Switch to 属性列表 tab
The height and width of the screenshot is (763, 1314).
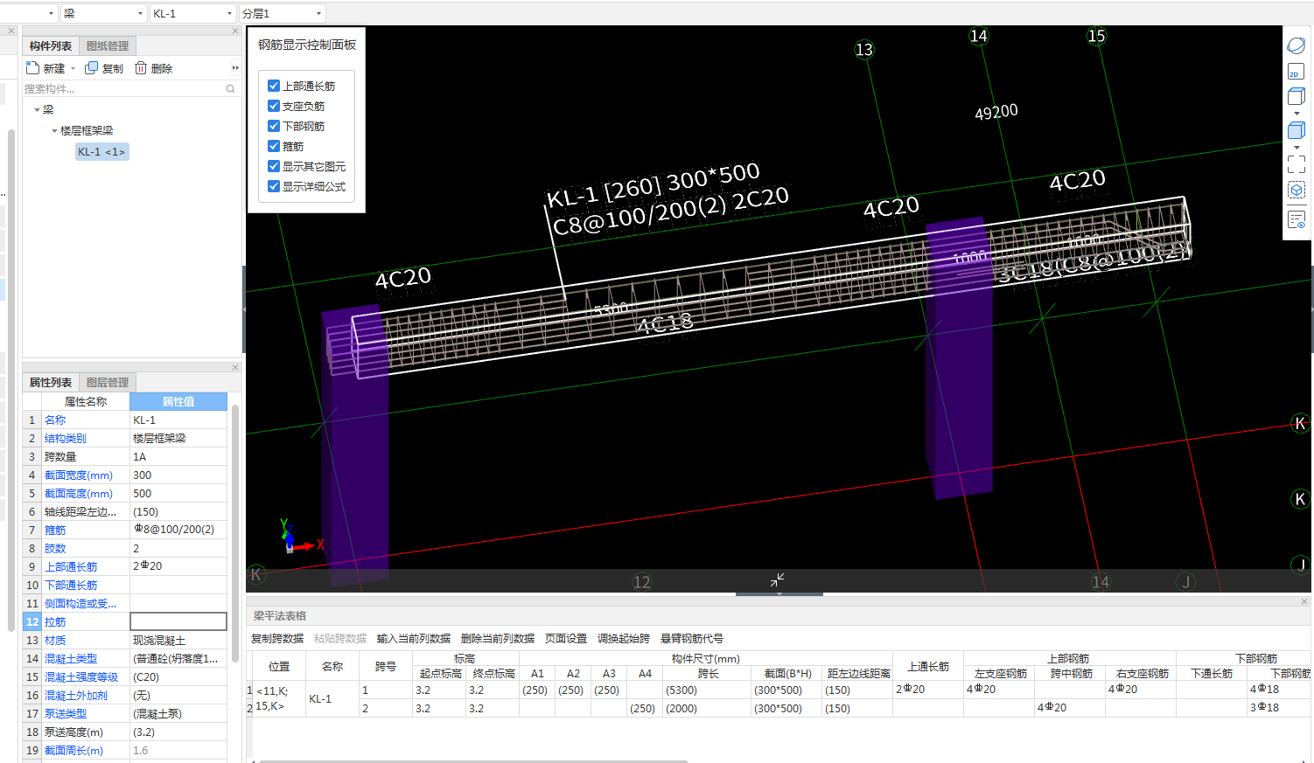pos(51,382)
